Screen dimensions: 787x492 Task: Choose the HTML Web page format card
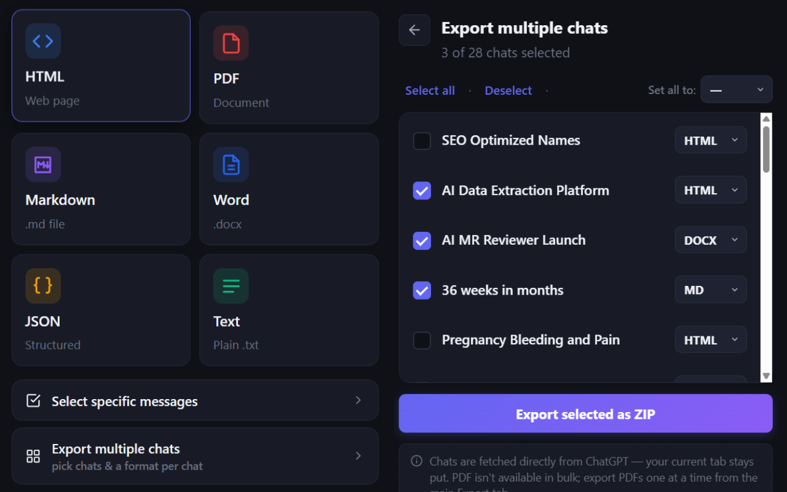[x=101, y=66]
